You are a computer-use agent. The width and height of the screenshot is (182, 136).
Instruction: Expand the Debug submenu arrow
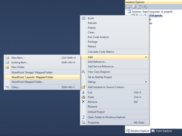pos(146,82)
